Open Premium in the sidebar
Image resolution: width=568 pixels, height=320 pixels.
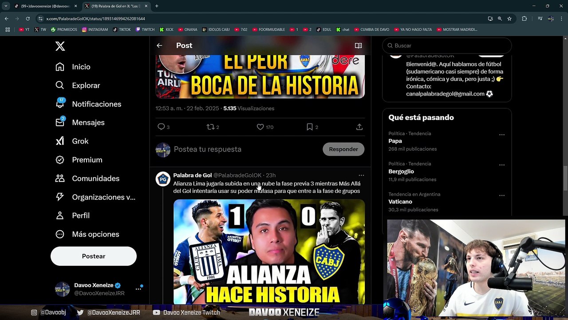coord(79,160)
